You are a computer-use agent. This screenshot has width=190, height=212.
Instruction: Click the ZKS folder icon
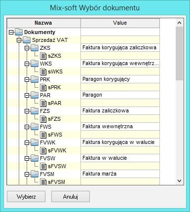tap(35, 48)
